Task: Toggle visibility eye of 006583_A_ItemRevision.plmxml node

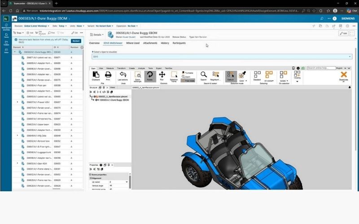Action: (x=95, y=97)
